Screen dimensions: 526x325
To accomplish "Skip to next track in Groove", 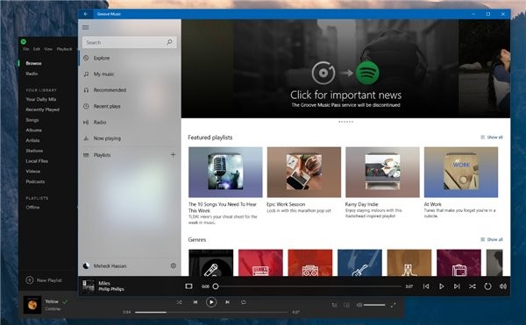I will pyautogui.click(x=457, y=286).
